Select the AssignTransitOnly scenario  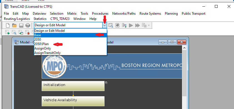[70, 53]
